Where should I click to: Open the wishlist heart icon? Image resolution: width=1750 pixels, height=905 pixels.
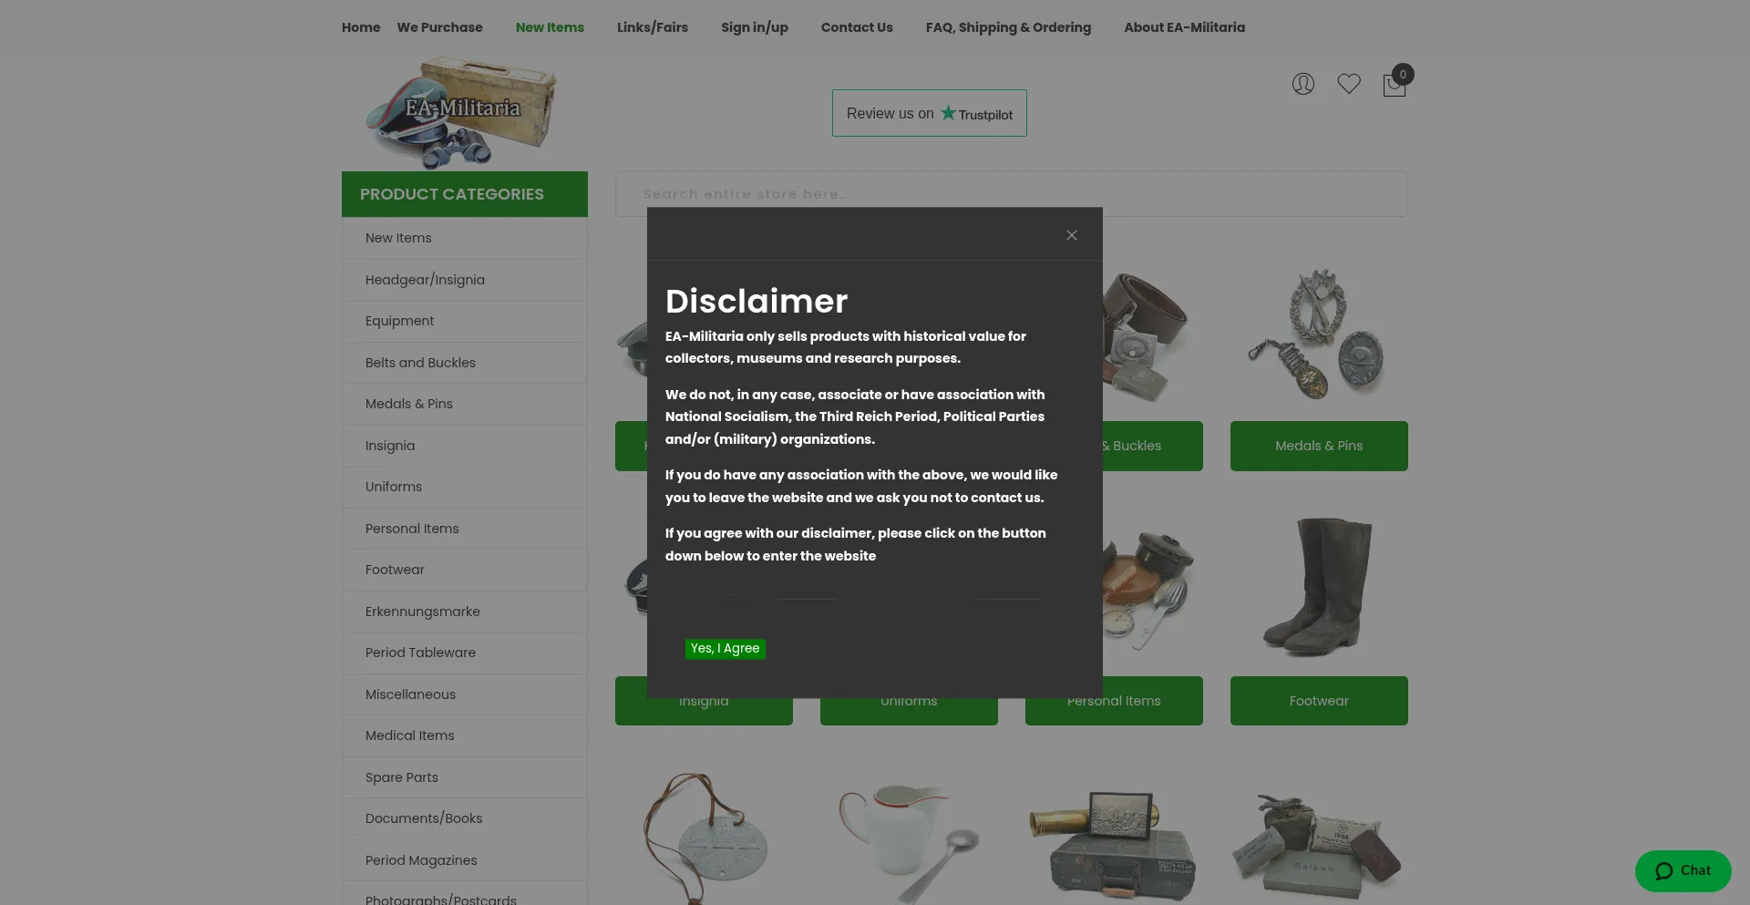pyautogui.click(x=1348, y=83)
